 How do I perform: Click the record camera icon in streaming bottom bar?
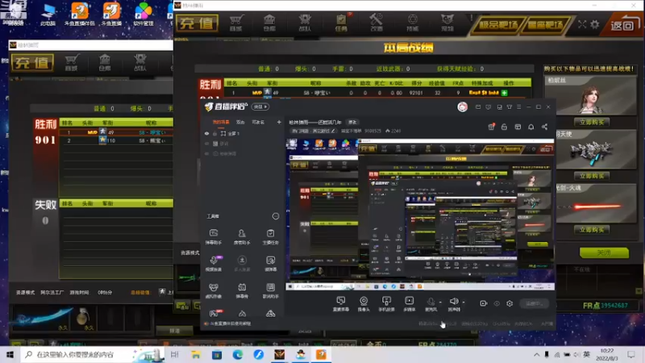pos(483,304)
